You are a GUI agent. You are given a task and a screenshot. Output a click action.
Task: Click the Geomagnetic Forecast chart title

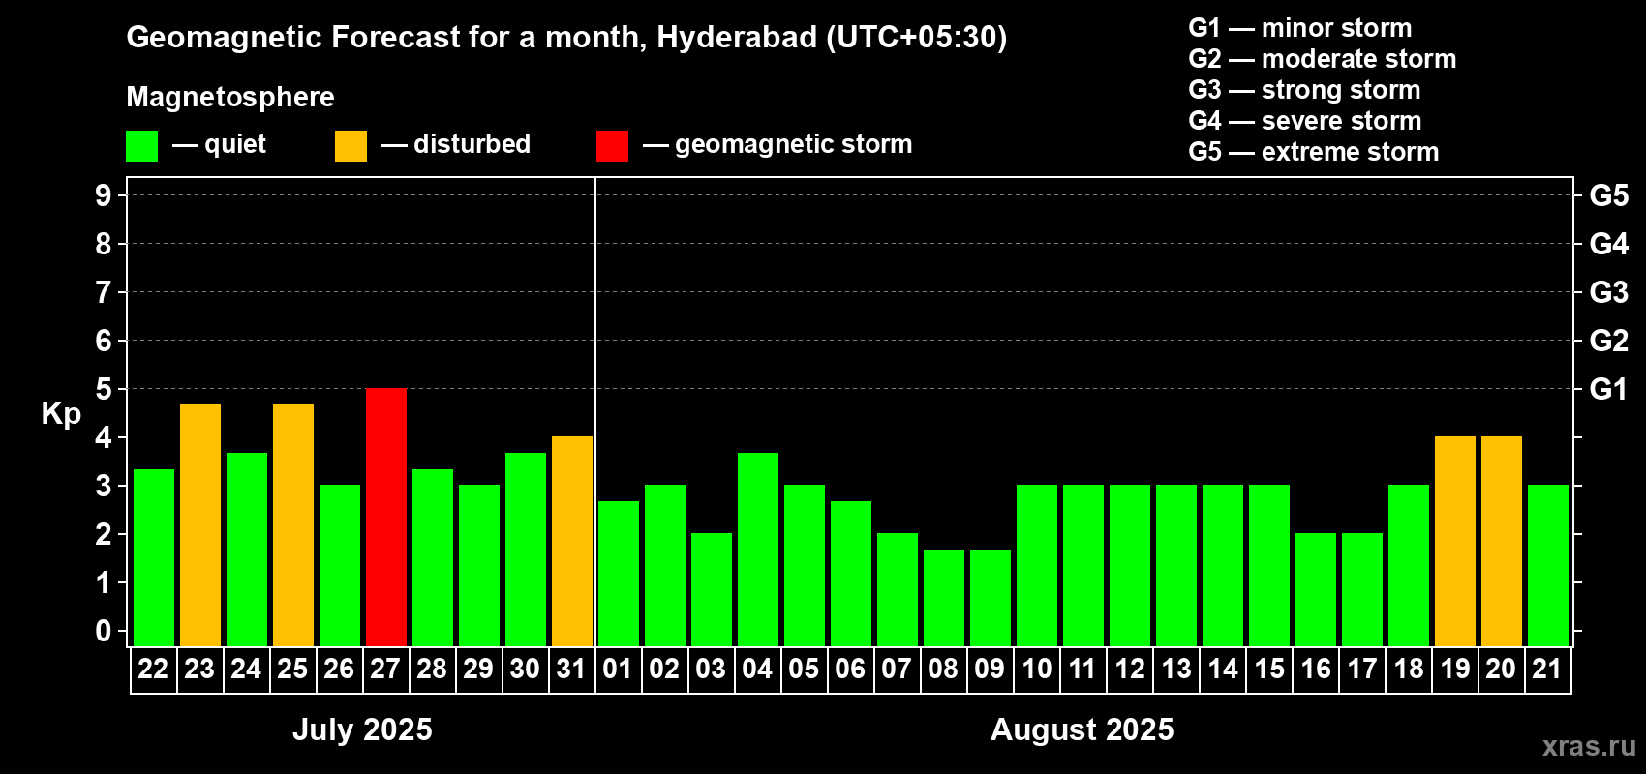(566, 38)
